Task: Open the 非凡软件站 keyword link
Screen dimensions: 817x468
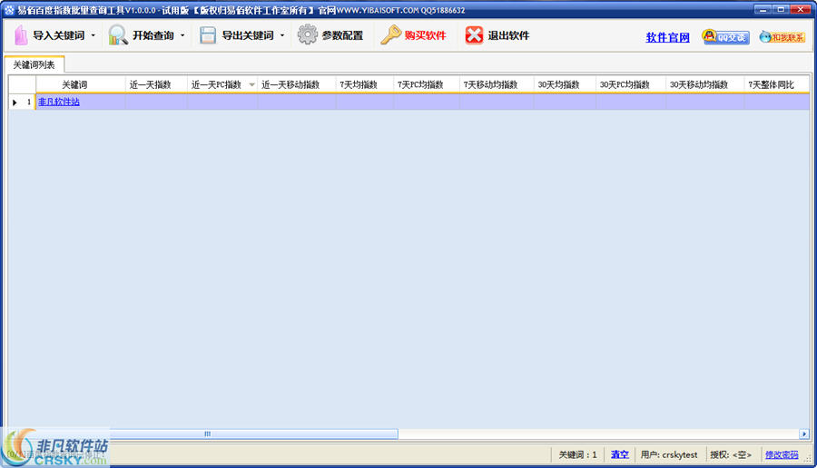Action: (59, 102)
